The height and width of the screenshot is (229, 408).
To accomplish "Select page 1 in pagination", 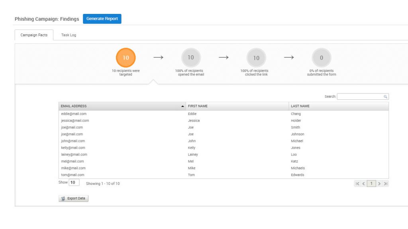I will point(371,184).
